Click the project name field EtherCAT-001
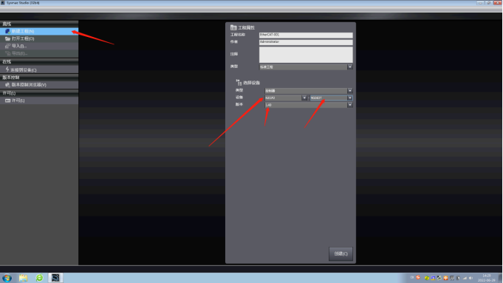 pos(306,35)
